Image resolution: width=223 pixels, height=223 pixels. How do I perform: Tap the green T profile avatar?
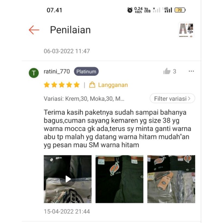[34, 73]
